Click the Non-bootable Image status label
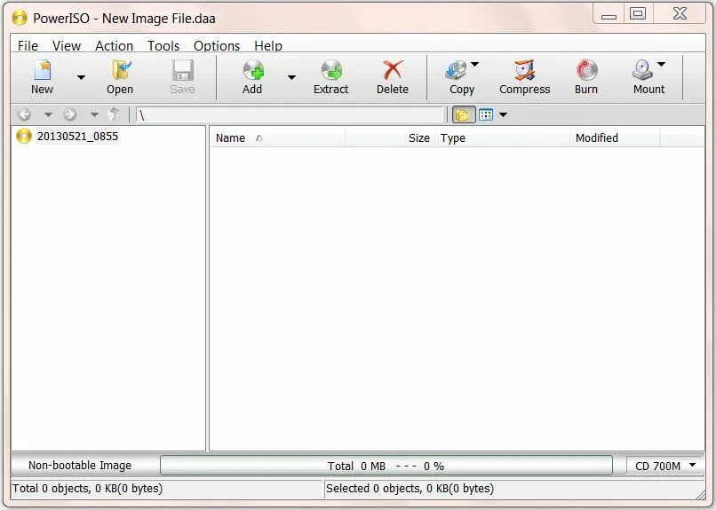The width and height of the screenshot is (716, 510). 80,466
